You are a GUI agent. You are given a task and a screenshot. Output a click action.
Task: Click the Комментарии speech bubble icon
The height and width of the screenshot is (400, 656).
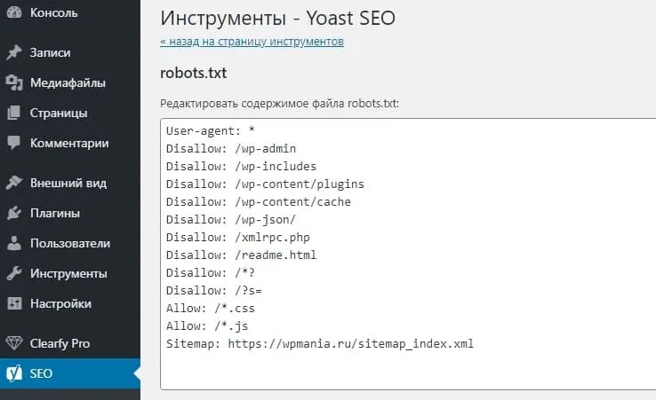tap(13, 143)
